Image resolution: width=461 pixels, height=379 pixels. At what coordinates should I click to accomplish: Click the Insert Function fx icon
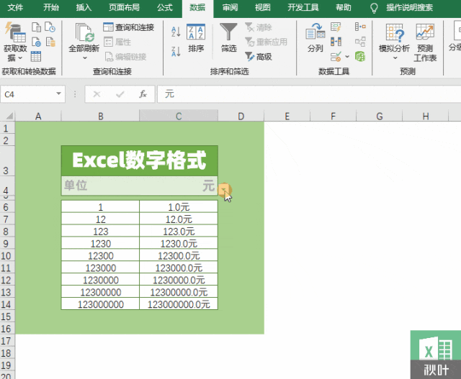[x=143, y=94]
